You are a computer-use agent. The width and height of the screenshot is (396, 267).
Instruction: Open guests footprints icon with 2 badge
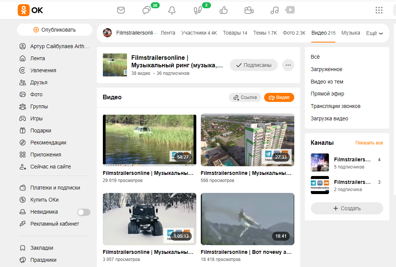pyautogui.click(x=197, y=10)
